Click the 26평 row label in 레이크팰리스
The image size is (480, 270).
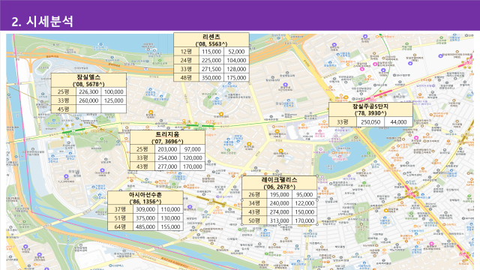click(x=254, y=195)
